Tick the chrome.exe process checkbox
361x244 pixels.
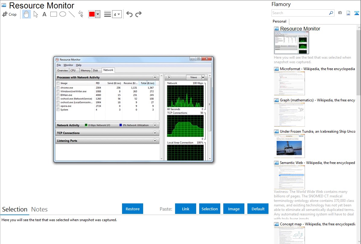point(58,88)
